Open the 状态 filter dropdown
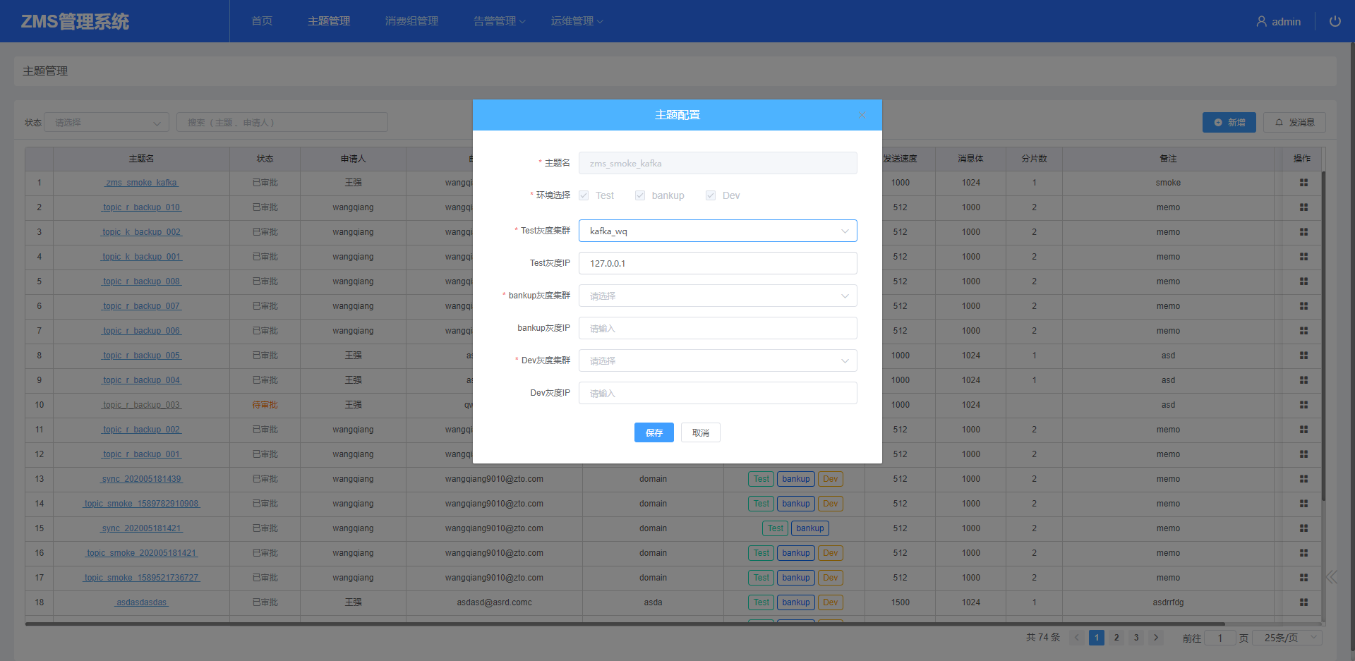Viewport: 1355px width, 661px height. click(x=107, y=122)
